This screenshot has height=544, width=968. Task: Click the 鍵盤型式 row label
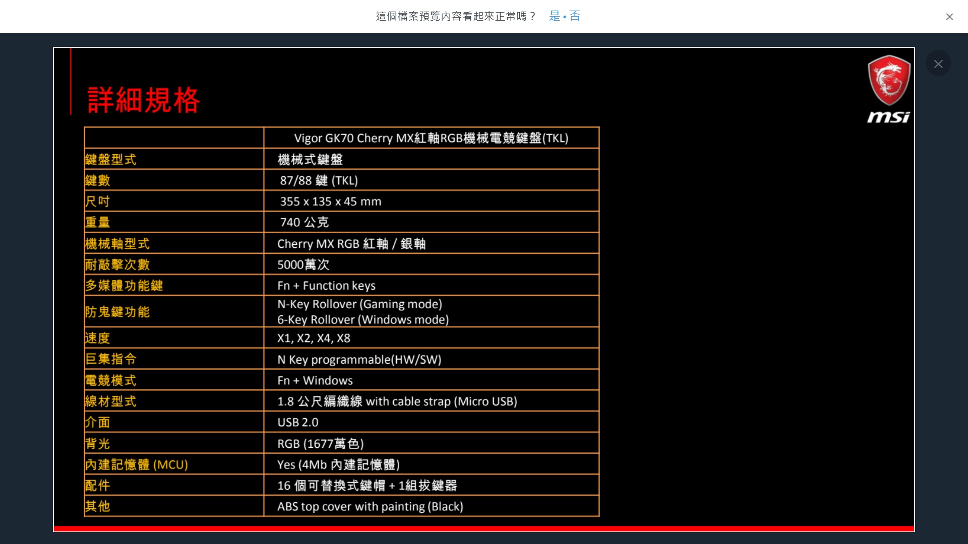tap(110, 160)
